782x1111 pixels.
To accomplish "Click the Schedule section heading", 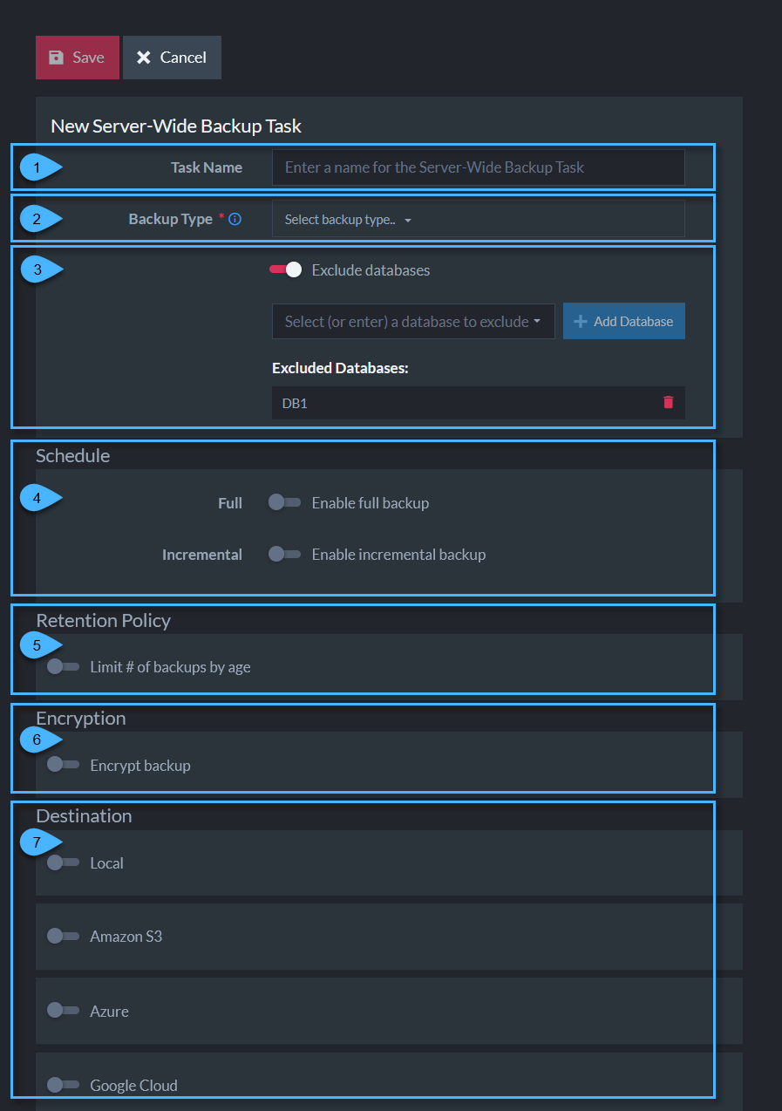I will point(73,456).
